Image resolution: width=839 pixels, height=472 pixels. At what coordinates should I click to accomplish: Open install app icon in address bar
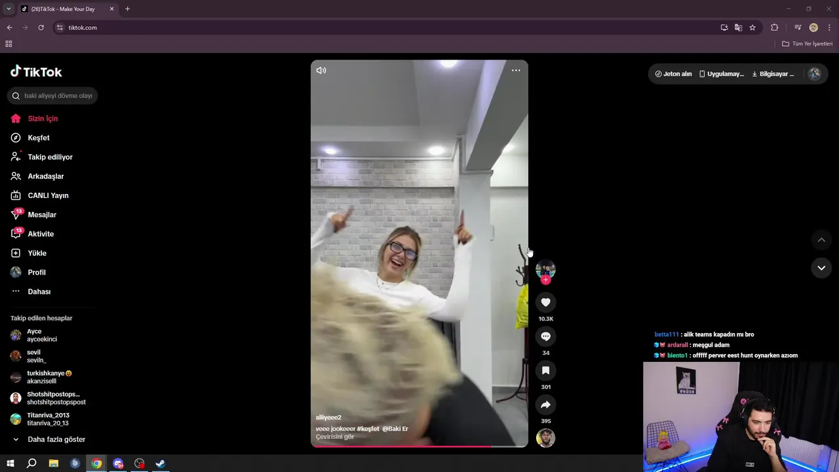pos(724,28)
